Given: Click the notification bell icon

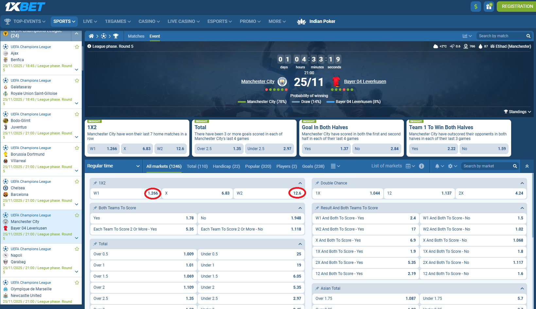Looking at the screenshot, I should click(x=437, y=166).
